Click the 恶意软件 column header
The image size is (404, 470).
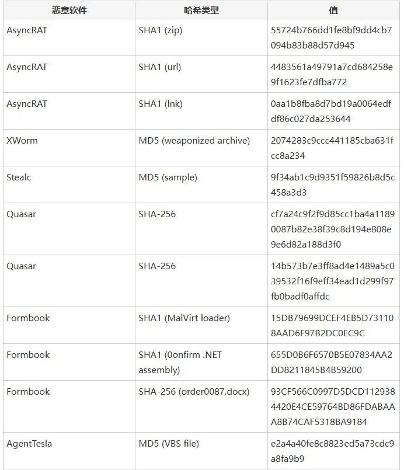coord(69,11)
